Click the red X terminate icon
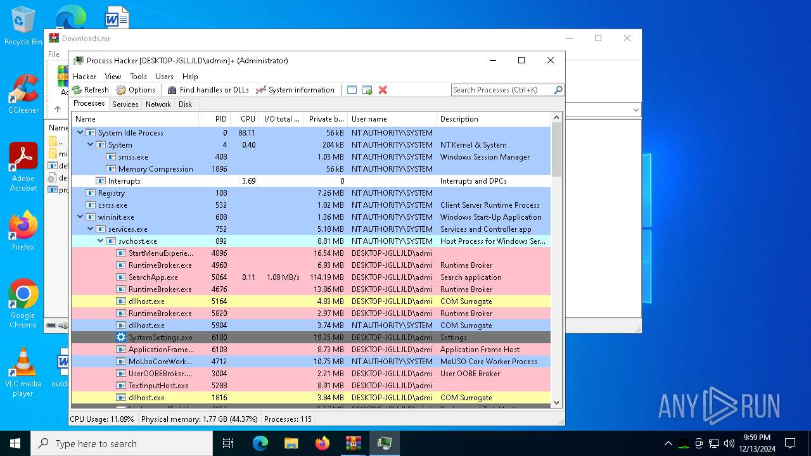This screenshot has width=811, height=456. coord(383,90)
